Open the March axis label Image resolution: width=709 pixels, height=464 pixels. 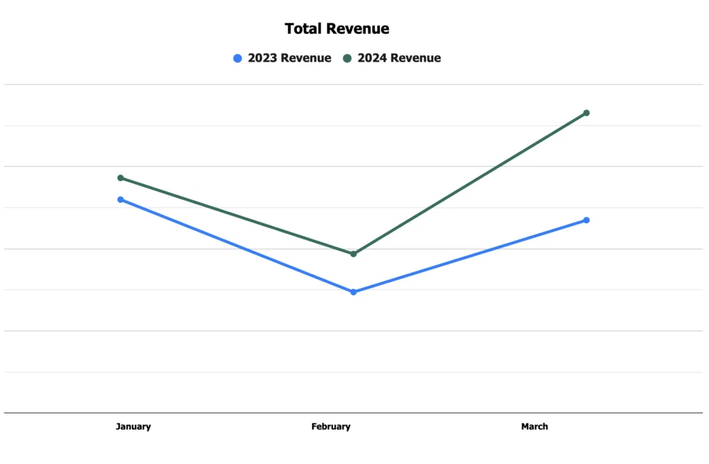(534, 427)
